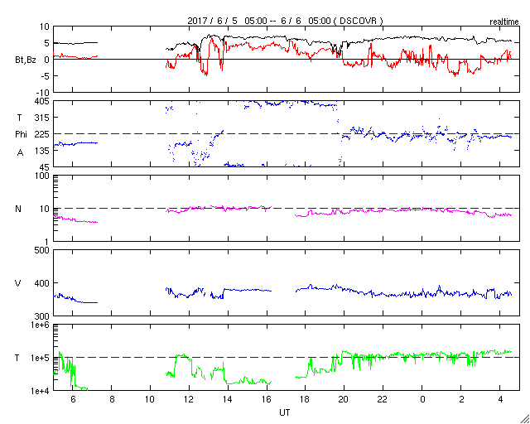Click the '6' hour tick on the UT axis
530x424 pixels.
pyautogui.click(x=73, y=400)
